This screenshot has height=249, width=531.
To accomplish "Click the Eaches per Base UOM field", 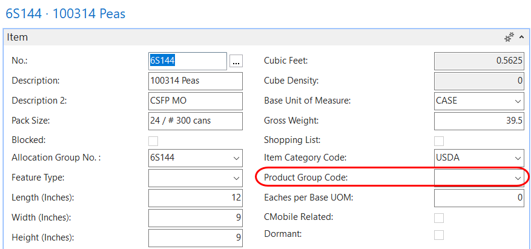I will coord(479,198).
